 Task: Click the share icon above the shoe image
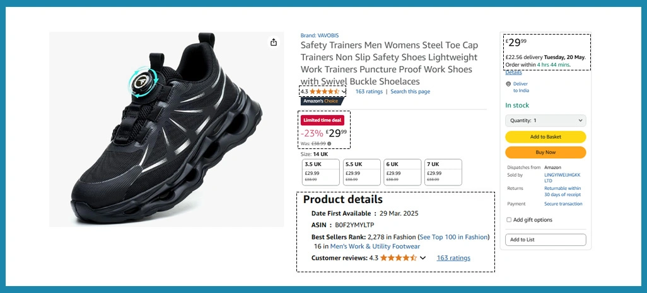tap(274, 42)
